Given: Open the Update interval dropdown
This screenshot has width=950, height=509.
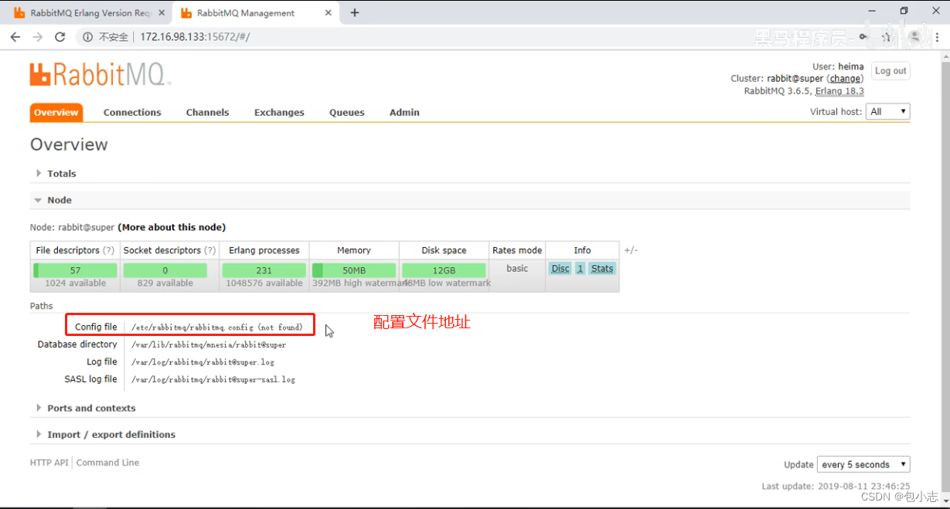Looking at the screenshot, I should coord(863,465).
